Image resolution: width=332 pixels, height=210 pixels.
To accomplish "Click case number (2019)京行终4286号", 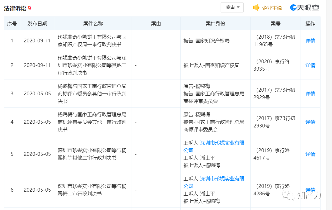I will tap(271, 190).
